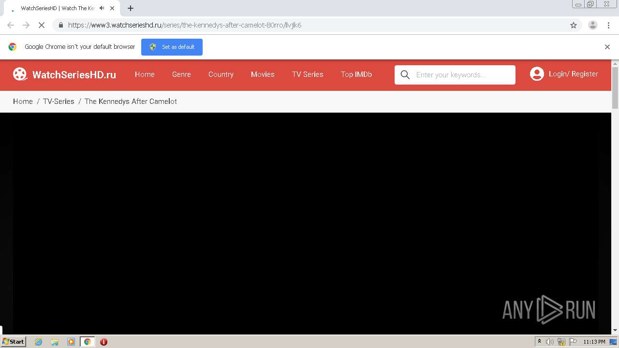Click the user avatar icon beside Login

[537, 74]
